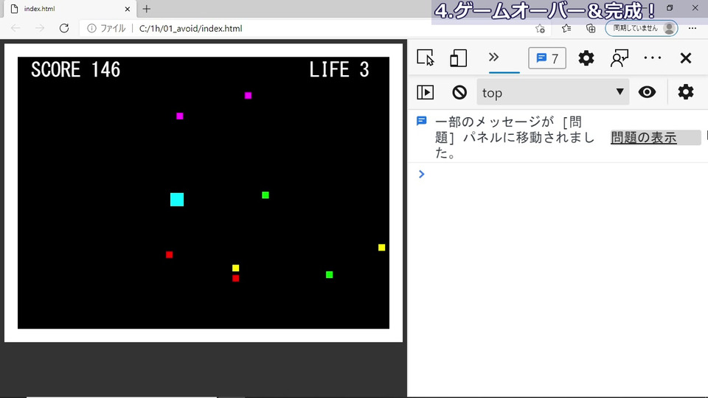Click the send feedback person icon
Screen dimensions: 708x398
coord(619,58)
